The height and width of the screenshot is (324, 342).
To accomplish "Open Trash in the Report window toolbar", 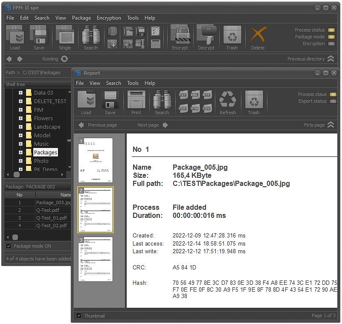I will coord(254,102).
